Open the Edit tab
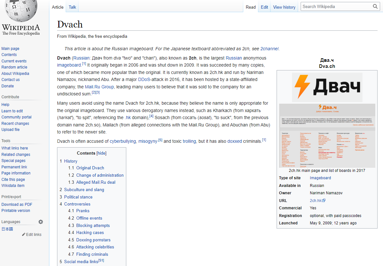Screen dimensions: 383x266 264,7
